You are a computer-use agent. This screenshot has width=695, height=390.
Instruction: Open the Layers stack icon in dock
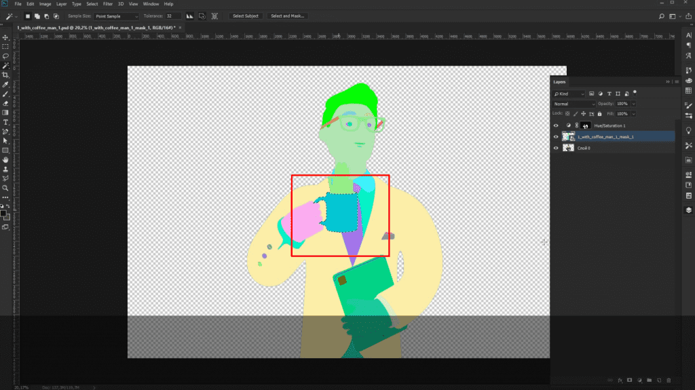pyautogui.click(x=688, y=210)
